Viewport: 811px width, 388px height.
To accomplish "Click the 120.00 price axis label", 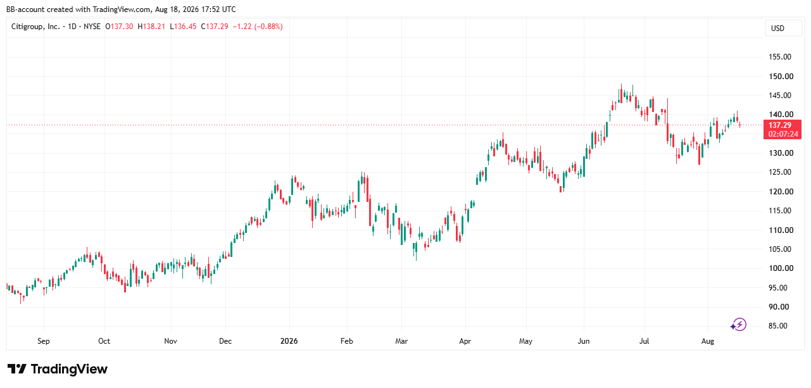I will 781,192.
